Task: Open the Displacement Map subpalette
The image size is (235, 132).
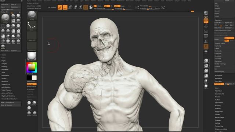Action: pyautogui.click(x=221, y=129)
